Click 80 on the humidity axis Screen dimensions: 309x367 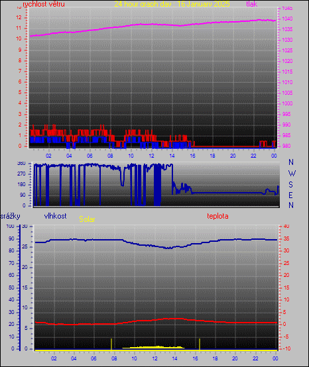[11, 250]
